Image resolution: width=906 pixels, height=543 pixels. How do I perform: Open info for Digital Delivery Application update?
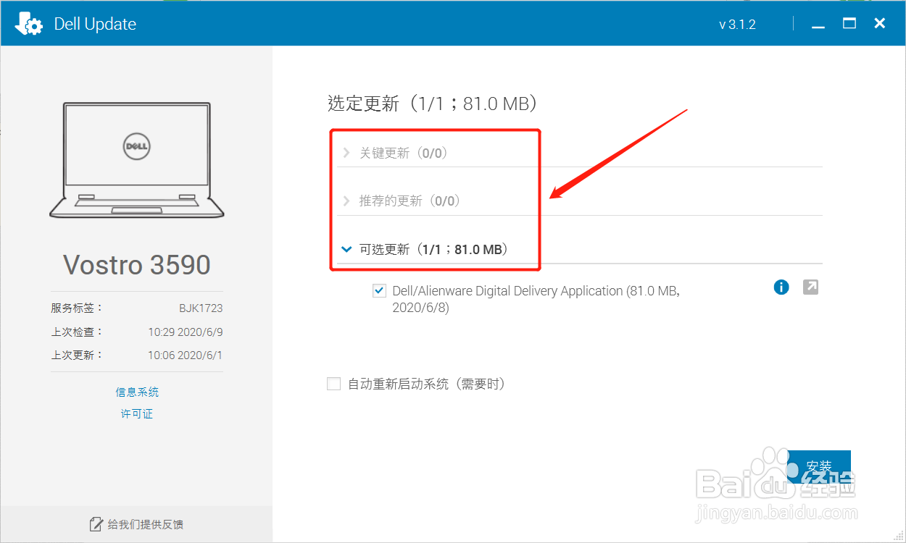(781, 287)
